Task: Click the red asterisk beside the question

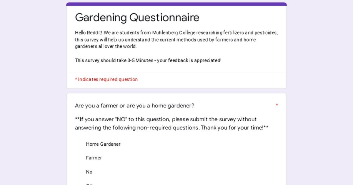Action: pos(277,105)
